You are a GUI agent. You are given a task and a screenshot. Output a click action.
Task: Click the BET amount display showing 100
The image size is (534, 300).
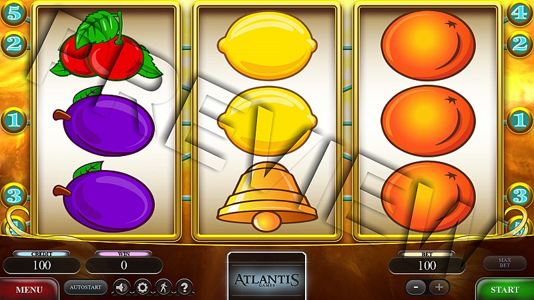(427, 265)
